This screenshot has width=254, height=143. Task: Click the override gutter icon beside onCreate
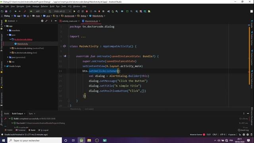click(x=65, y=56)
